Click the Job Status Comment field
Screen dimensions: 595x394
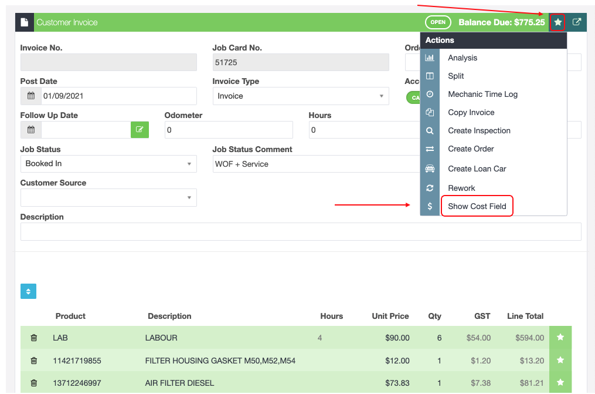coord(317,164)
